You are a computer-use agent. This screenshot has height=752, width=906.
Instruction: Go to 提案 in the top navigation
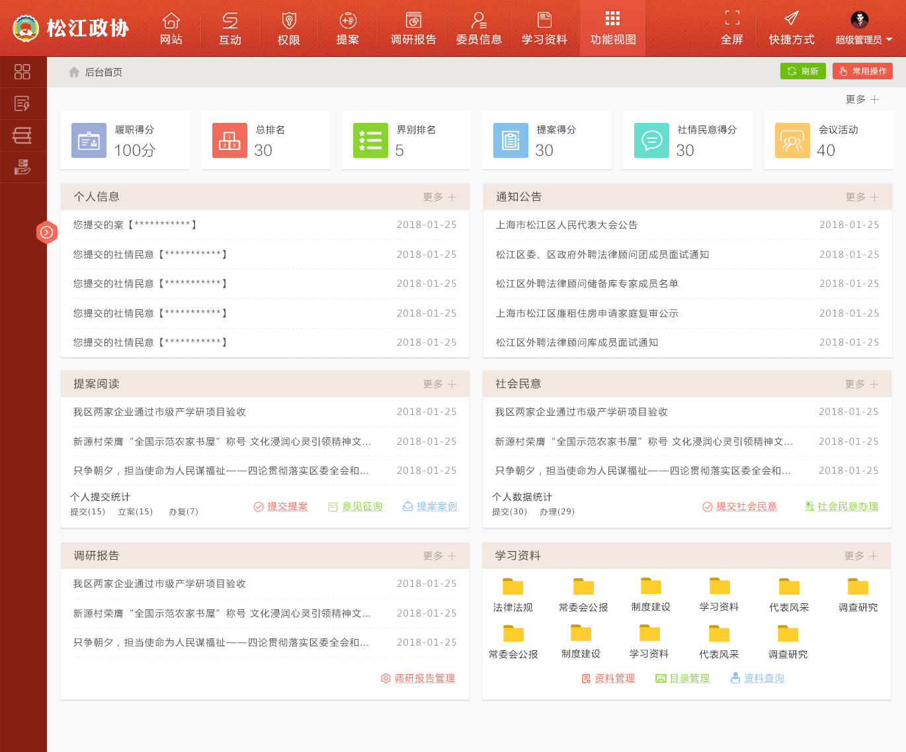(348, 28)
